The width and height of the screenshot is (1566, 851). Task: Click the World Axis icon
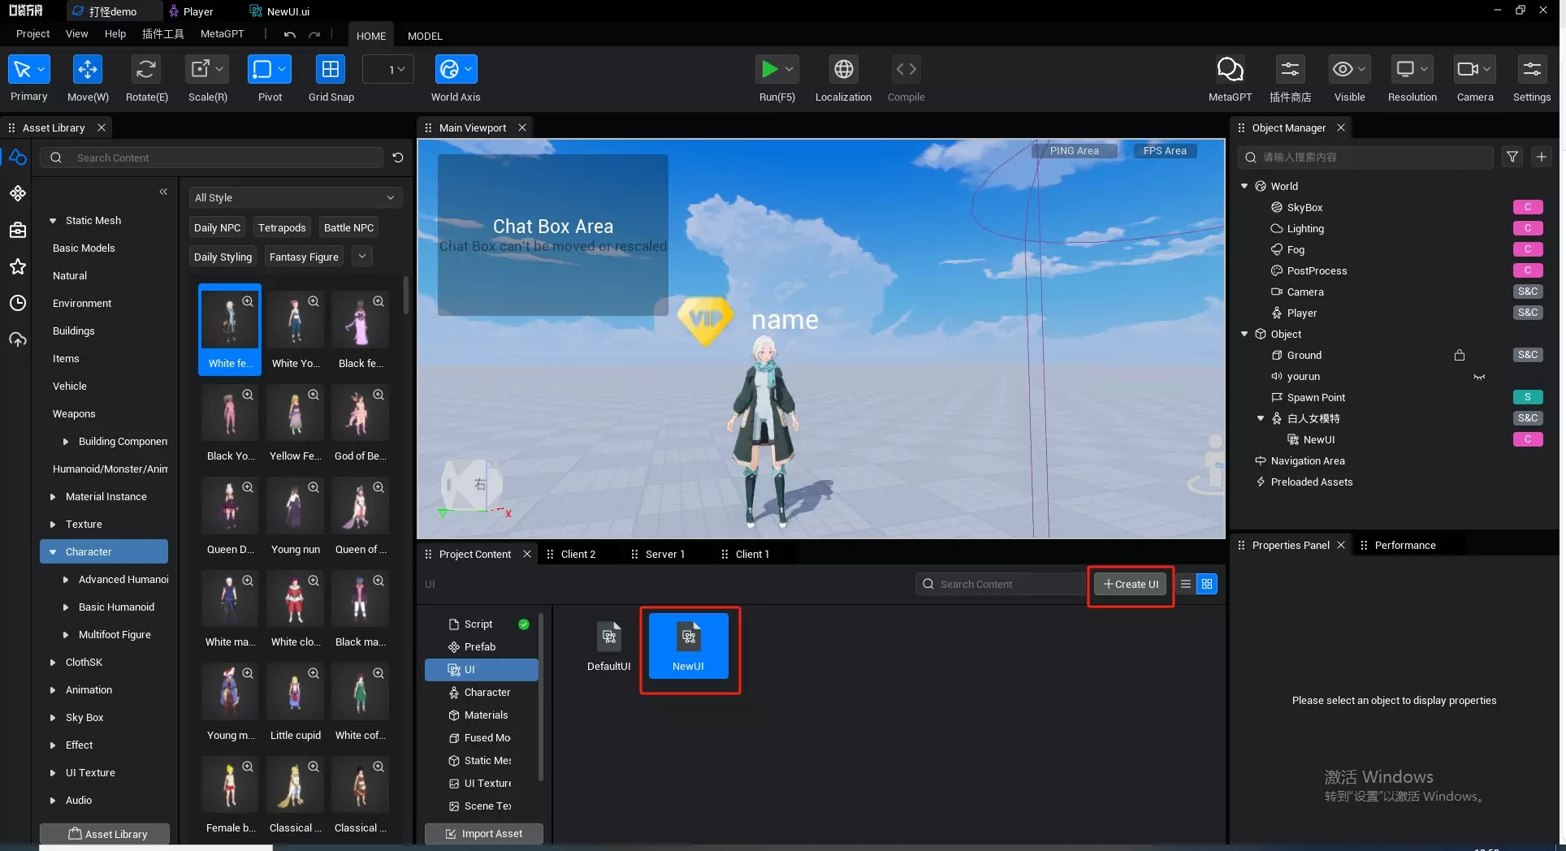tap(449, 70)
